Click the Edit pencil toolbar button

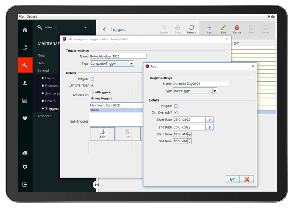223,30
